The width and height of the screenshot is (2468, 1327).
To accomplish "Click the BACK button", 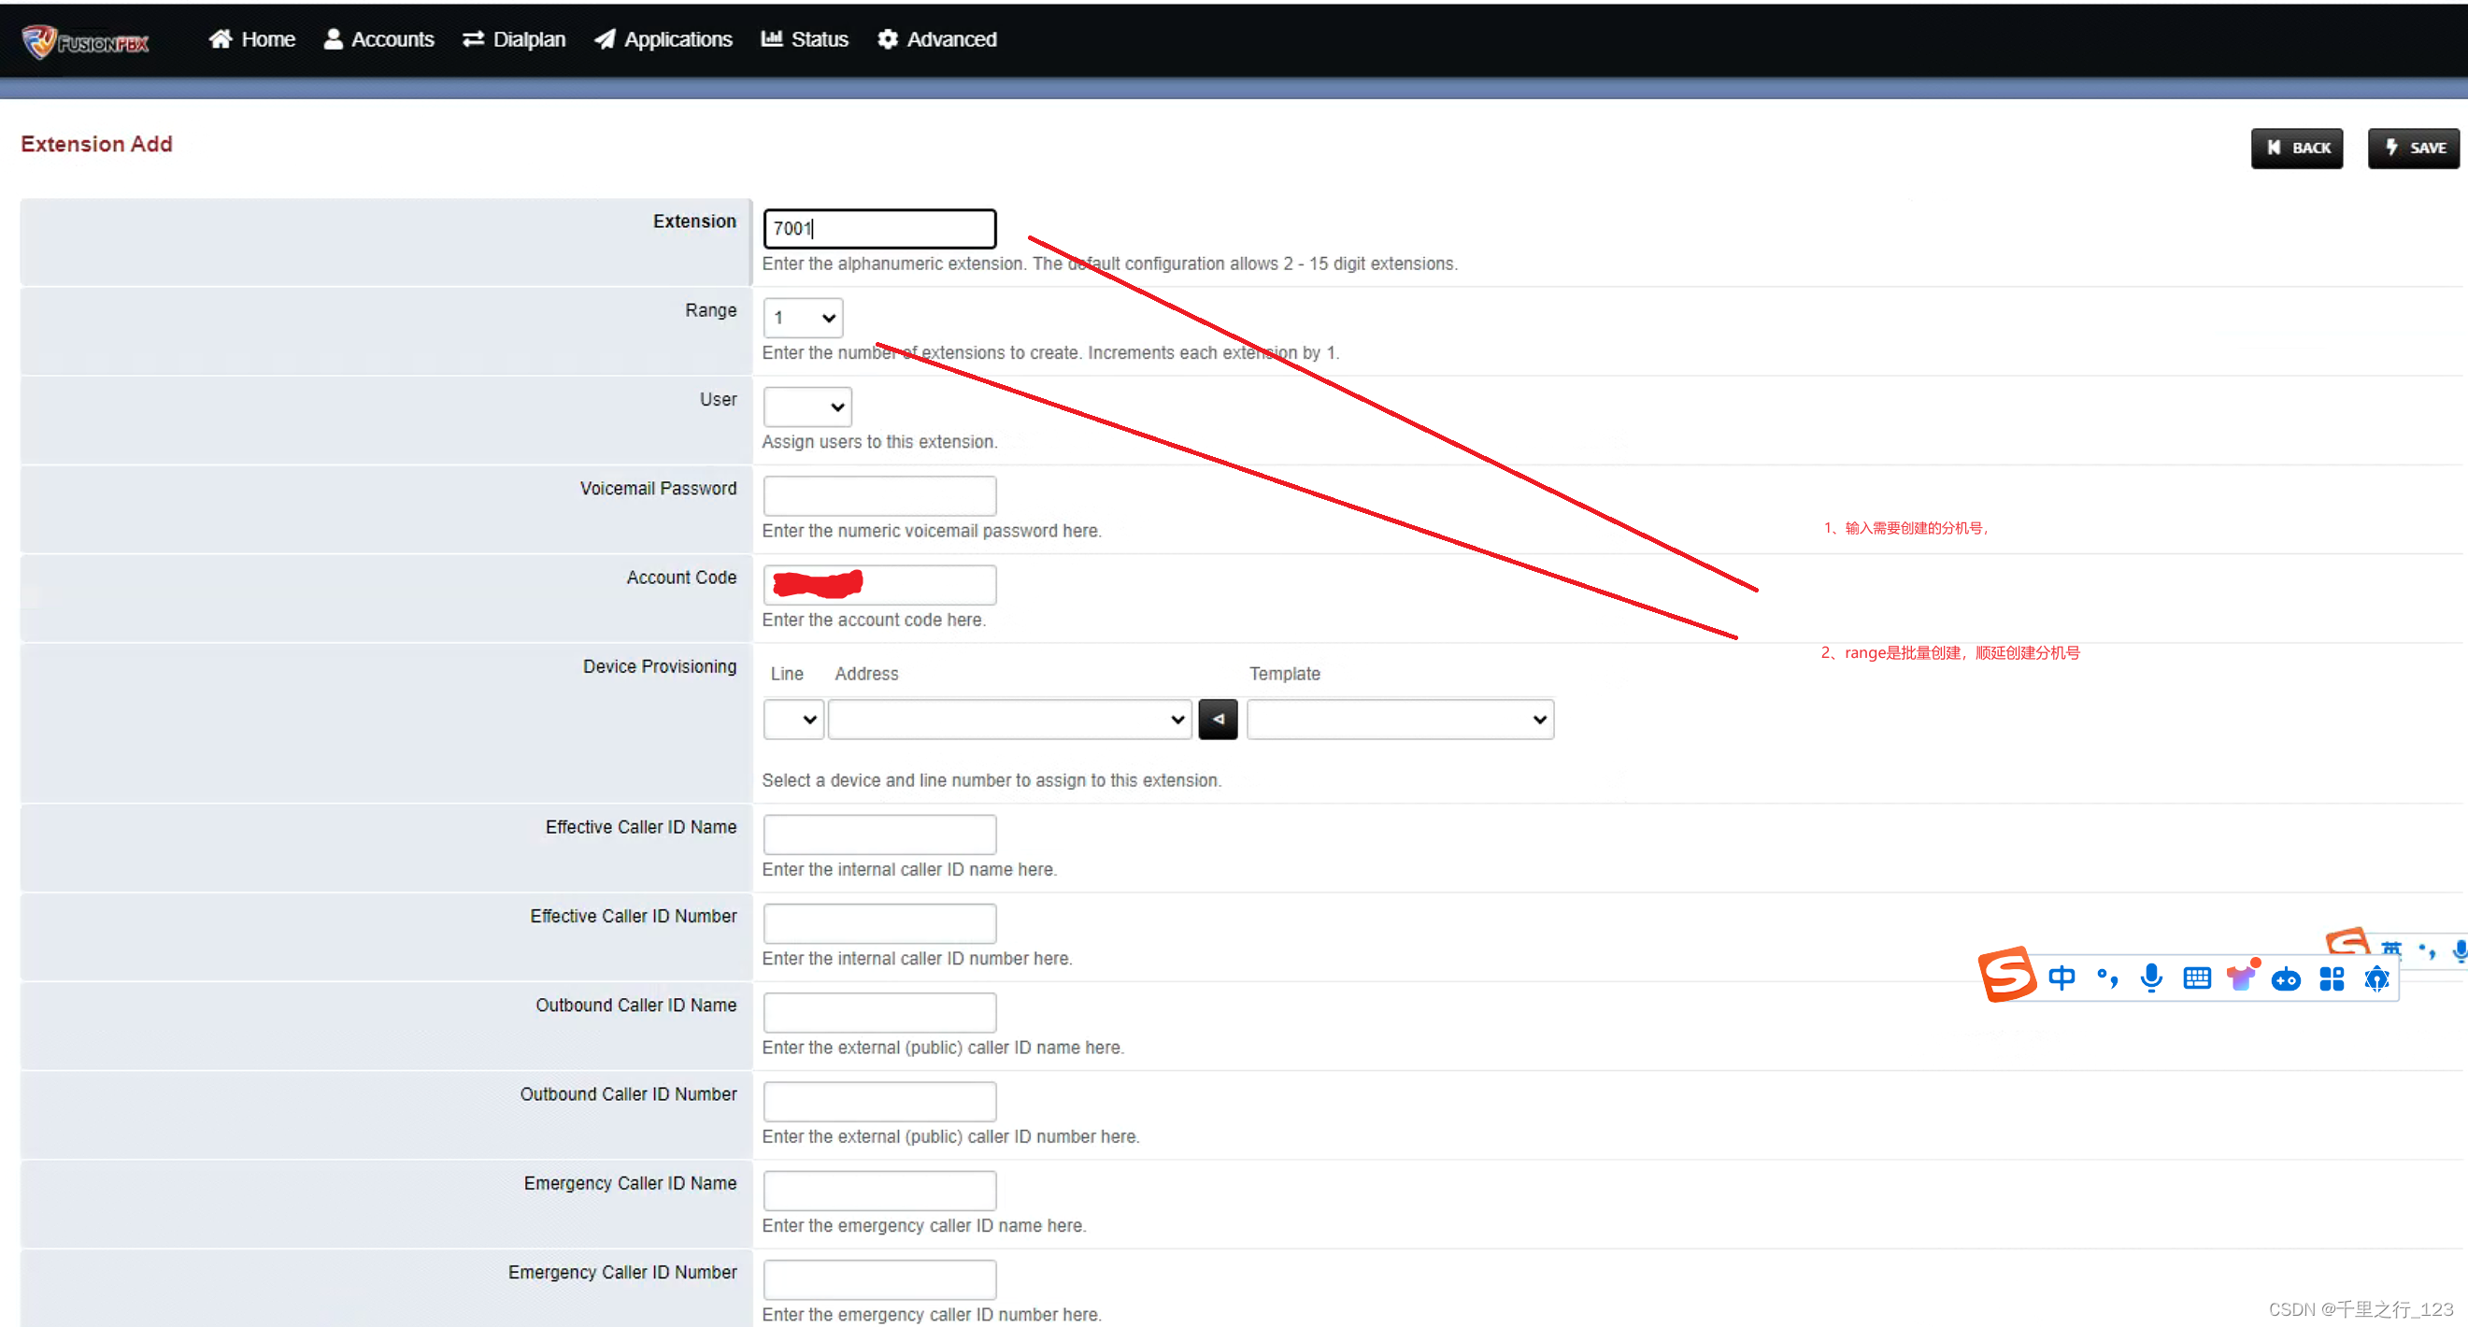I will click(x=2296, y=148).
